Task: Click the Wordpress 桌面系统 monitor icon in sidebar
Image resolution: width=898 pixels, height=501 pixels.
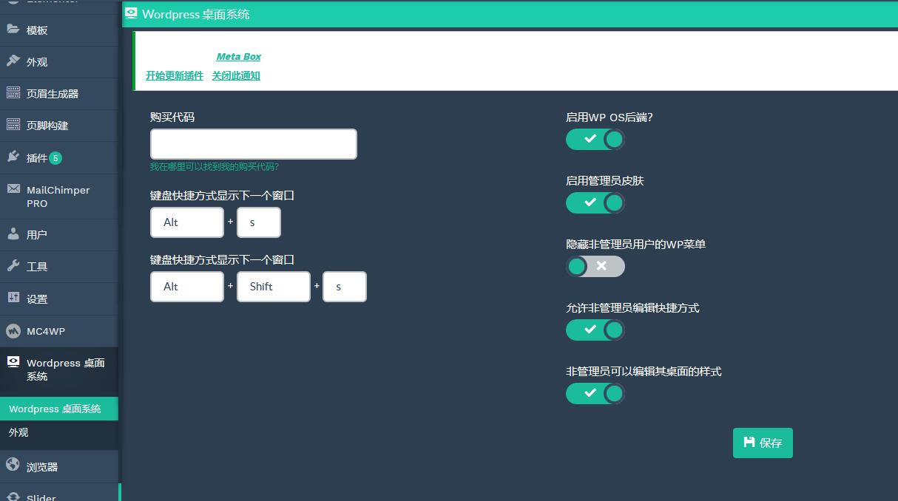Action: coord(13,362)
